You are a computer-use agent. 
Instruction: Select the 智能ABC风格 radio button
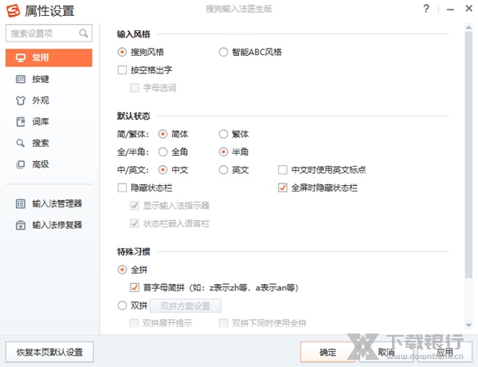(224, 52)
